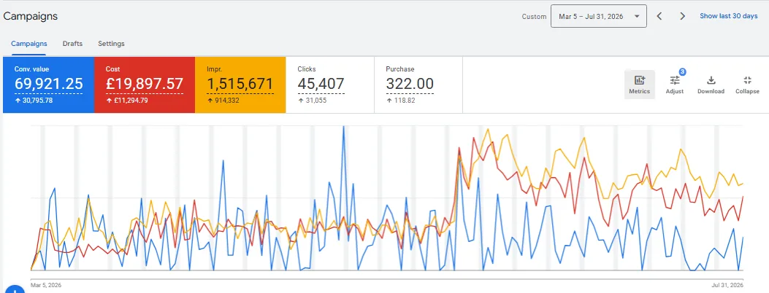
Task: Switch to the Drafts tab
Action: tap(72, 44)
